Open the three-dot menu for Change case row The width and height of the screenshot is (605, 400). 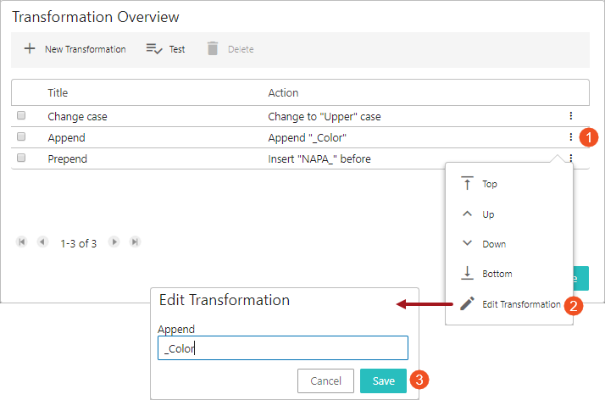570,116
